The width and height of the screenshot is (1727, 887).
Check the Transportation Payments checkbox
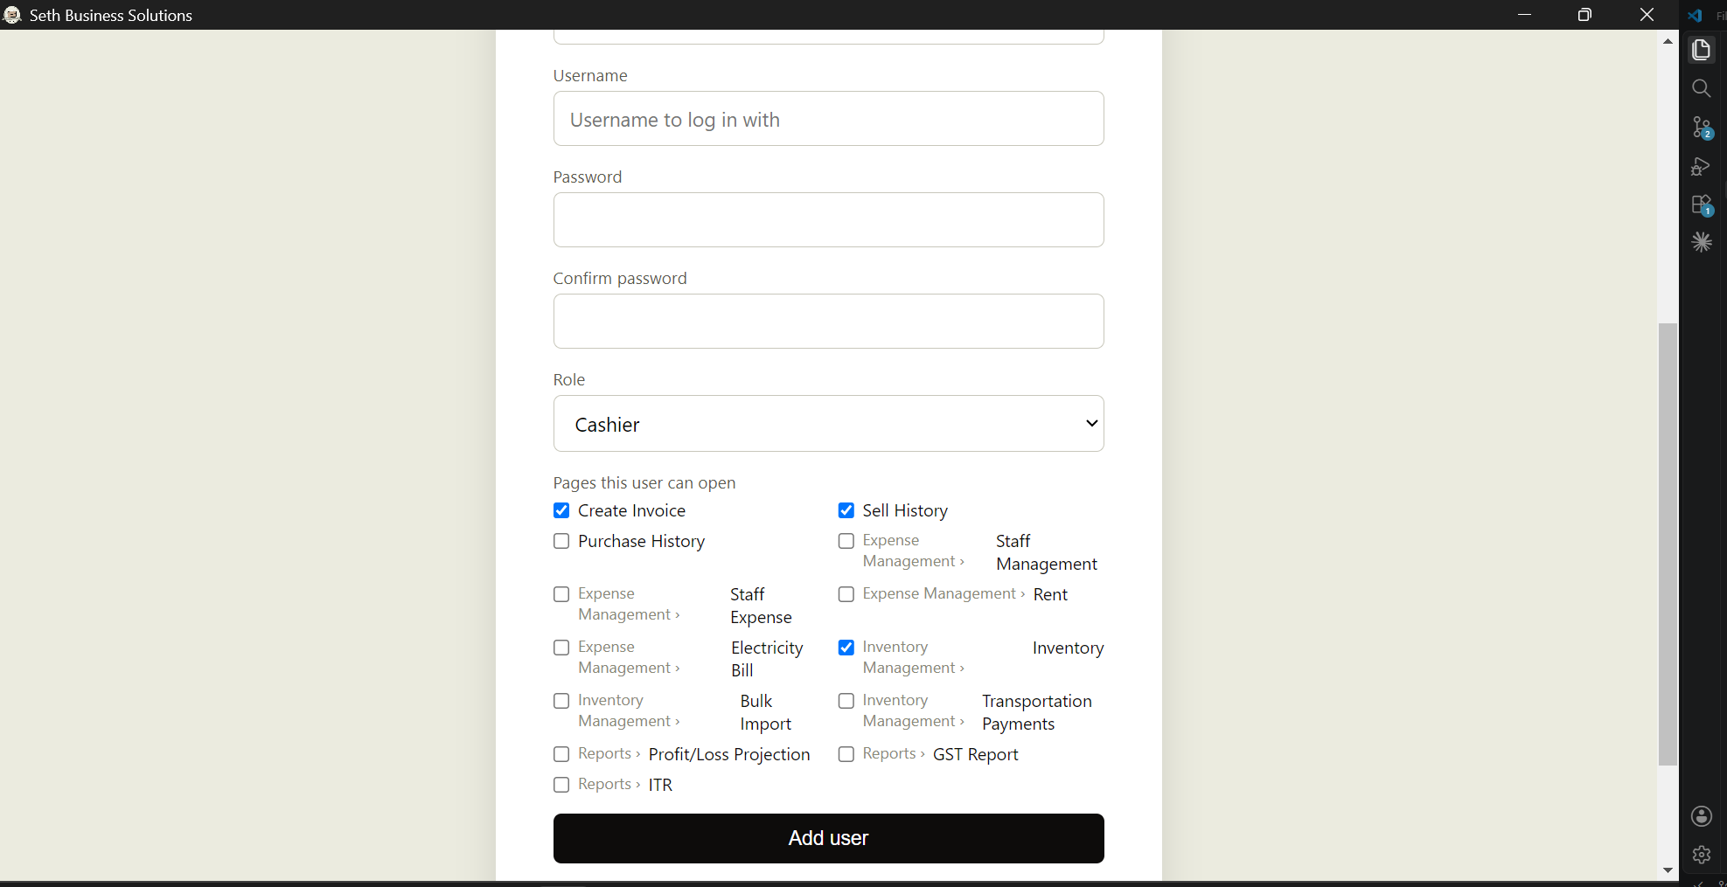846,701
